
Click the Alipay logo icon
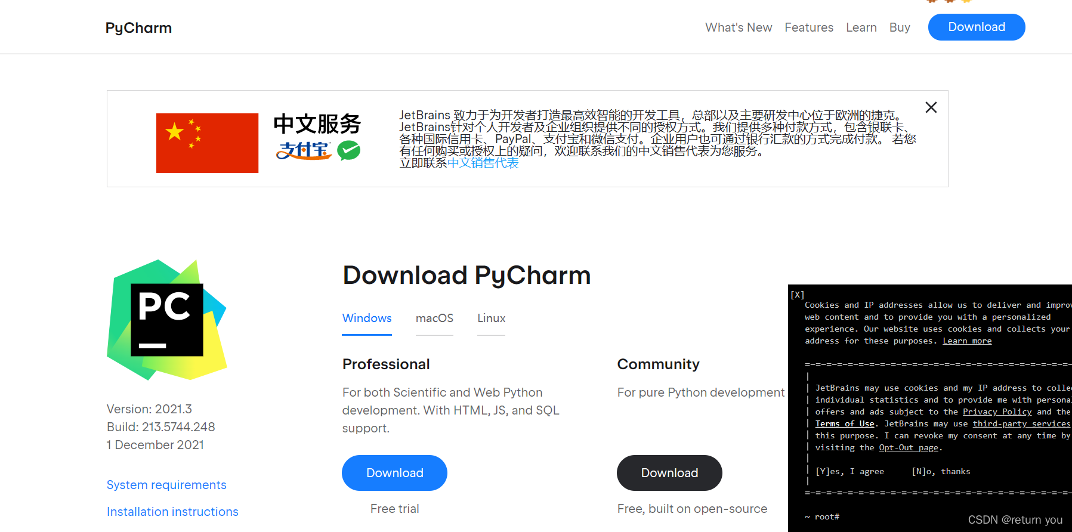click(x=304, y=150)
